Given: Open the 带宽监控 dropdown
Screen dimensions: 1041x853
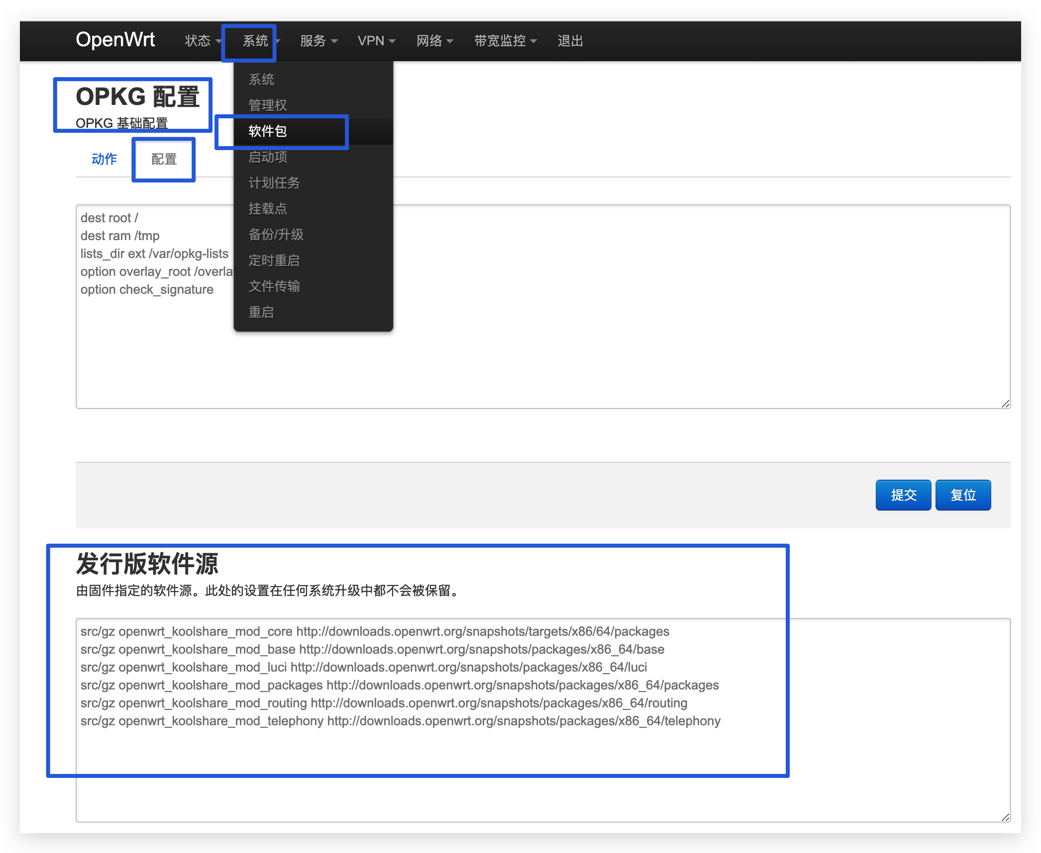Looking at the screenshot, I should point(505,41).
